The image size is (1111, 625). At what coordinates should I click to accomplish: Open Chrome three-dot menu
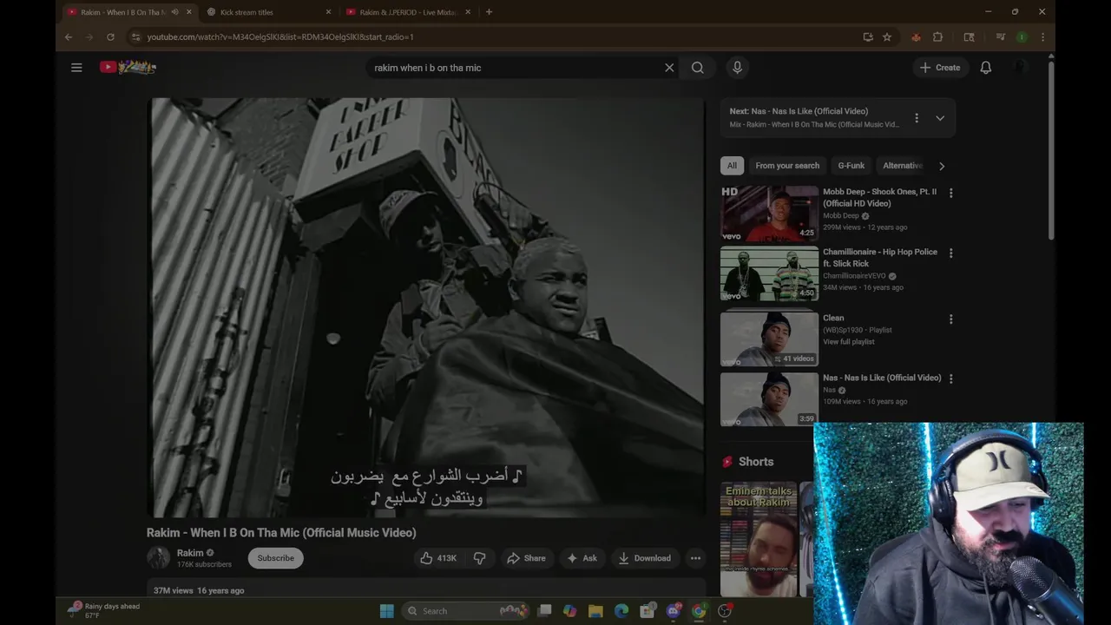pos(1042,37)
